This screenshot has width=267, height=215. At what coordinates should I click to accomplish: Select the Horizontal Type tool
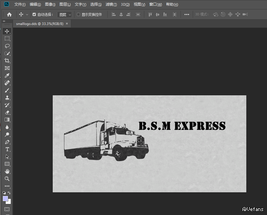pyautogui.click(x=7, y=149)
